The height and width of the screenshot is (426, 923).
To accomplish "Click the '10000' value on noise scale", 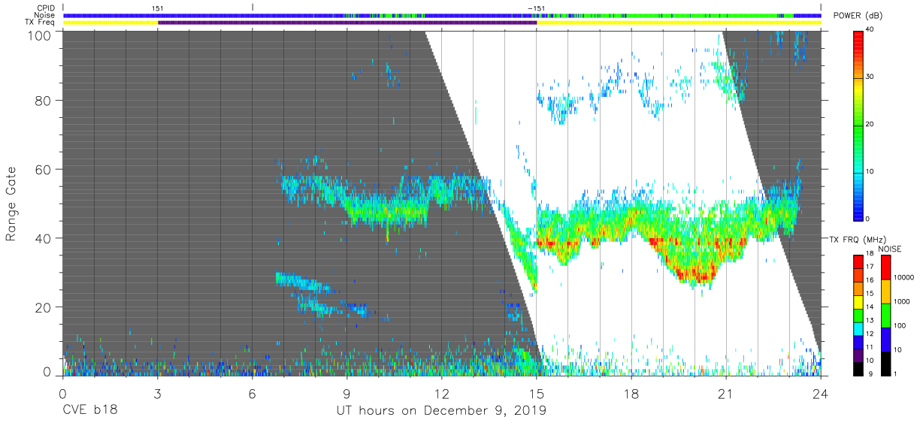I will (x=905, y=277).
